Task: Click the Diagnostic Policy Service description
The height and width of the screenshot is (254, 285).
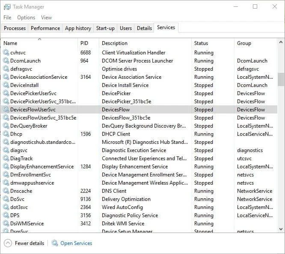Action: click(130, 215)
